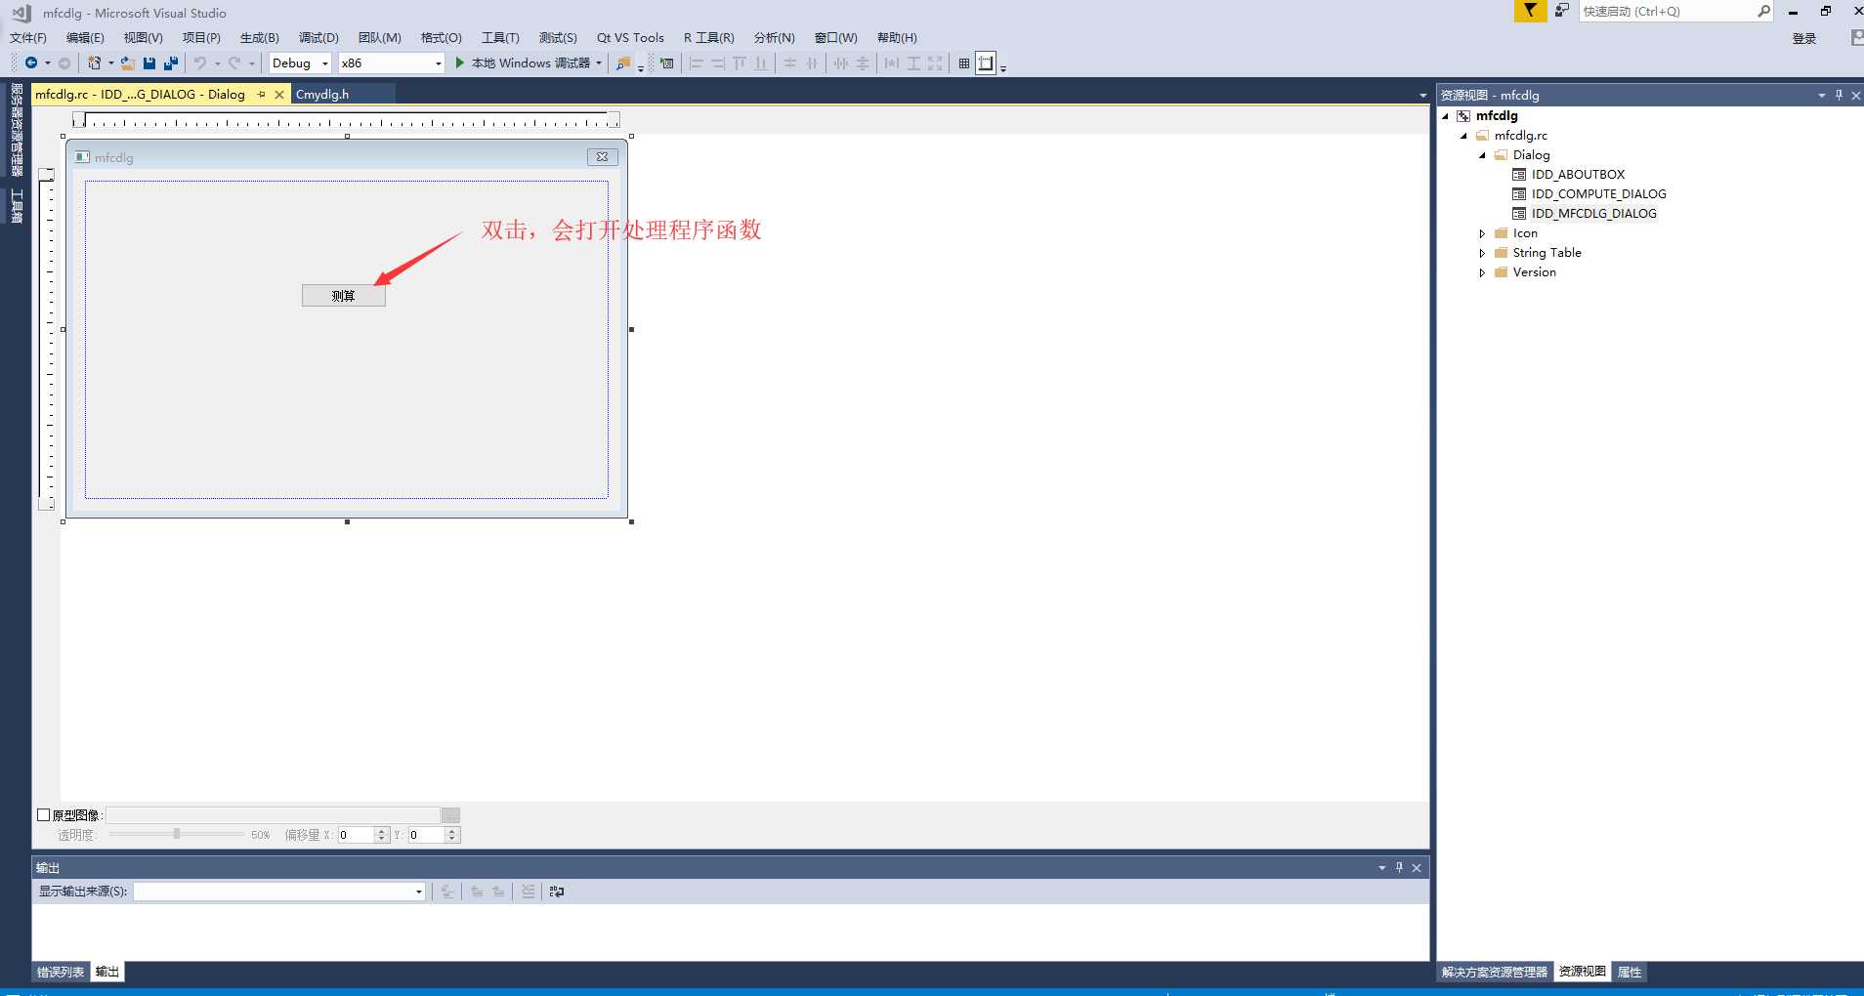Switch to the 属性 tab

pyautogui.click(x=1630, y=972)
